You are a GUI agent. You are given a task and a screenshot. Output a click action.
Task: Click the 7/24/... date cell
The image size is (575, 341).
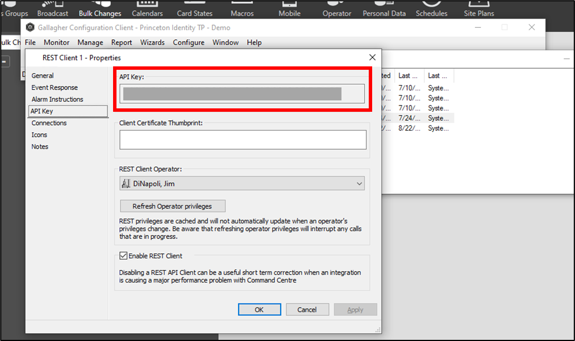click(409, 118)
